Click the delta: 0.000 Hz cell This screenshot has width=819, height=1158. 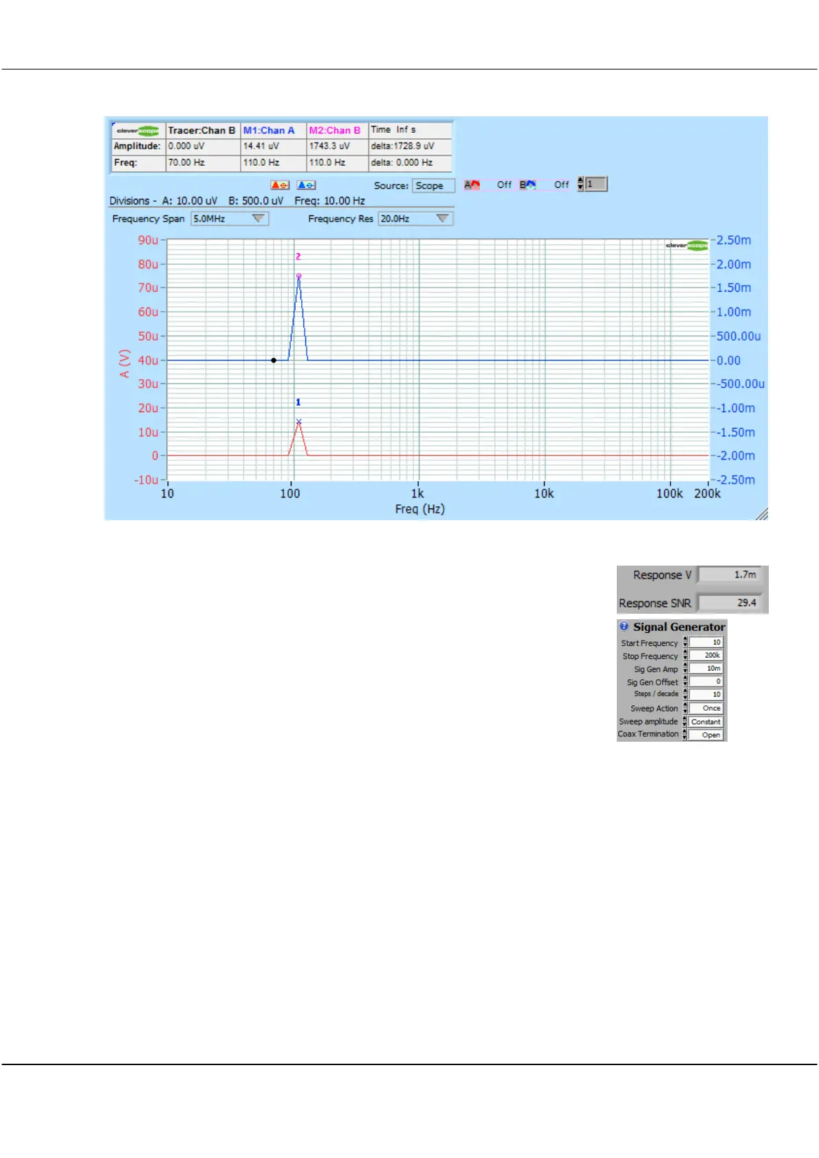[x=411, y=162]
